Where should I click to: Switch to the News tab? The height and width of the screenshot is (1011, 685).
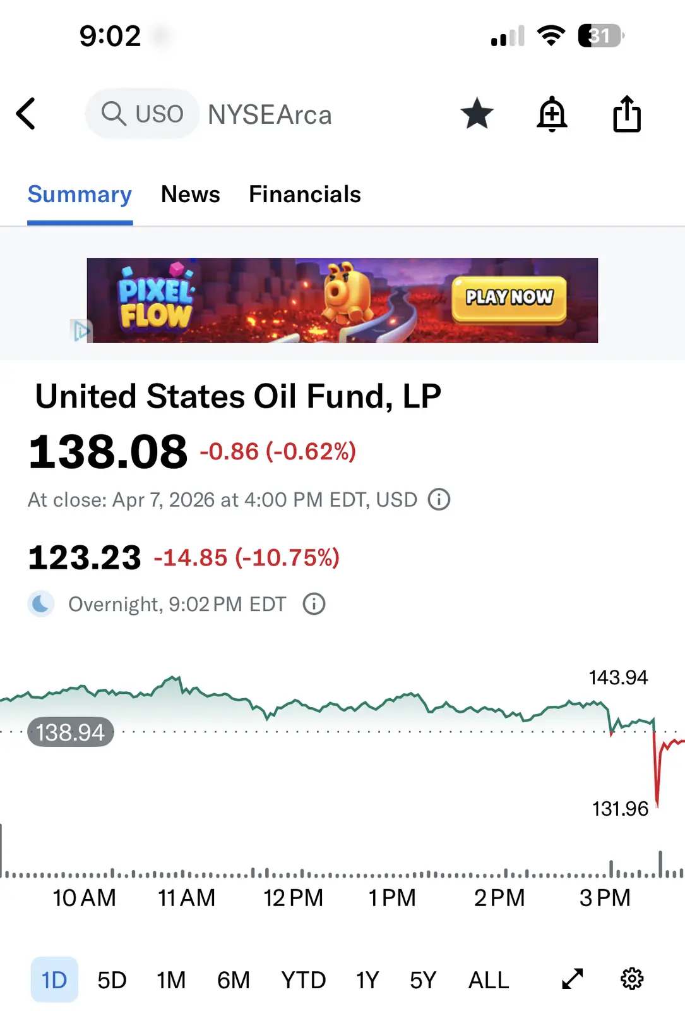click(191, 195)
